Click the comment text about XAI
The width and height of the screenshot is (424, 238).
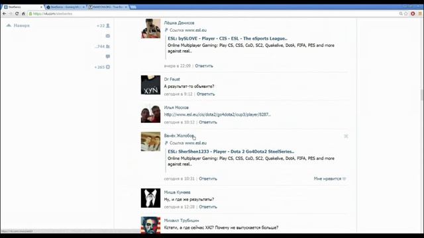click(x=221, y=227)
